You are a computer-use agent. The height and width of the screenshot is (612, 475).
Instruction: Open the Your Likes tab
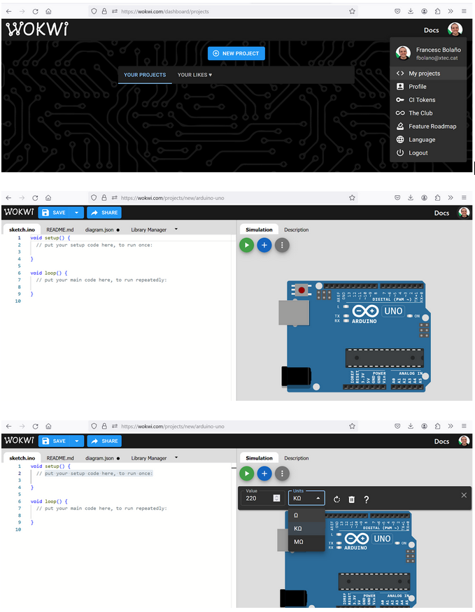[x=194, y=75]
